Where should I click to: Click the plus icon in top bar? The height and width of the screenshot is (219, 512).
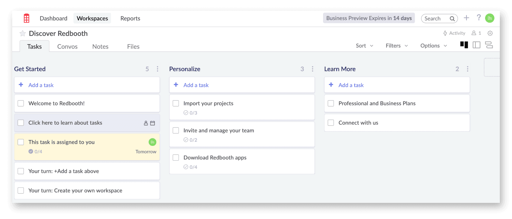tap(466, 18)
